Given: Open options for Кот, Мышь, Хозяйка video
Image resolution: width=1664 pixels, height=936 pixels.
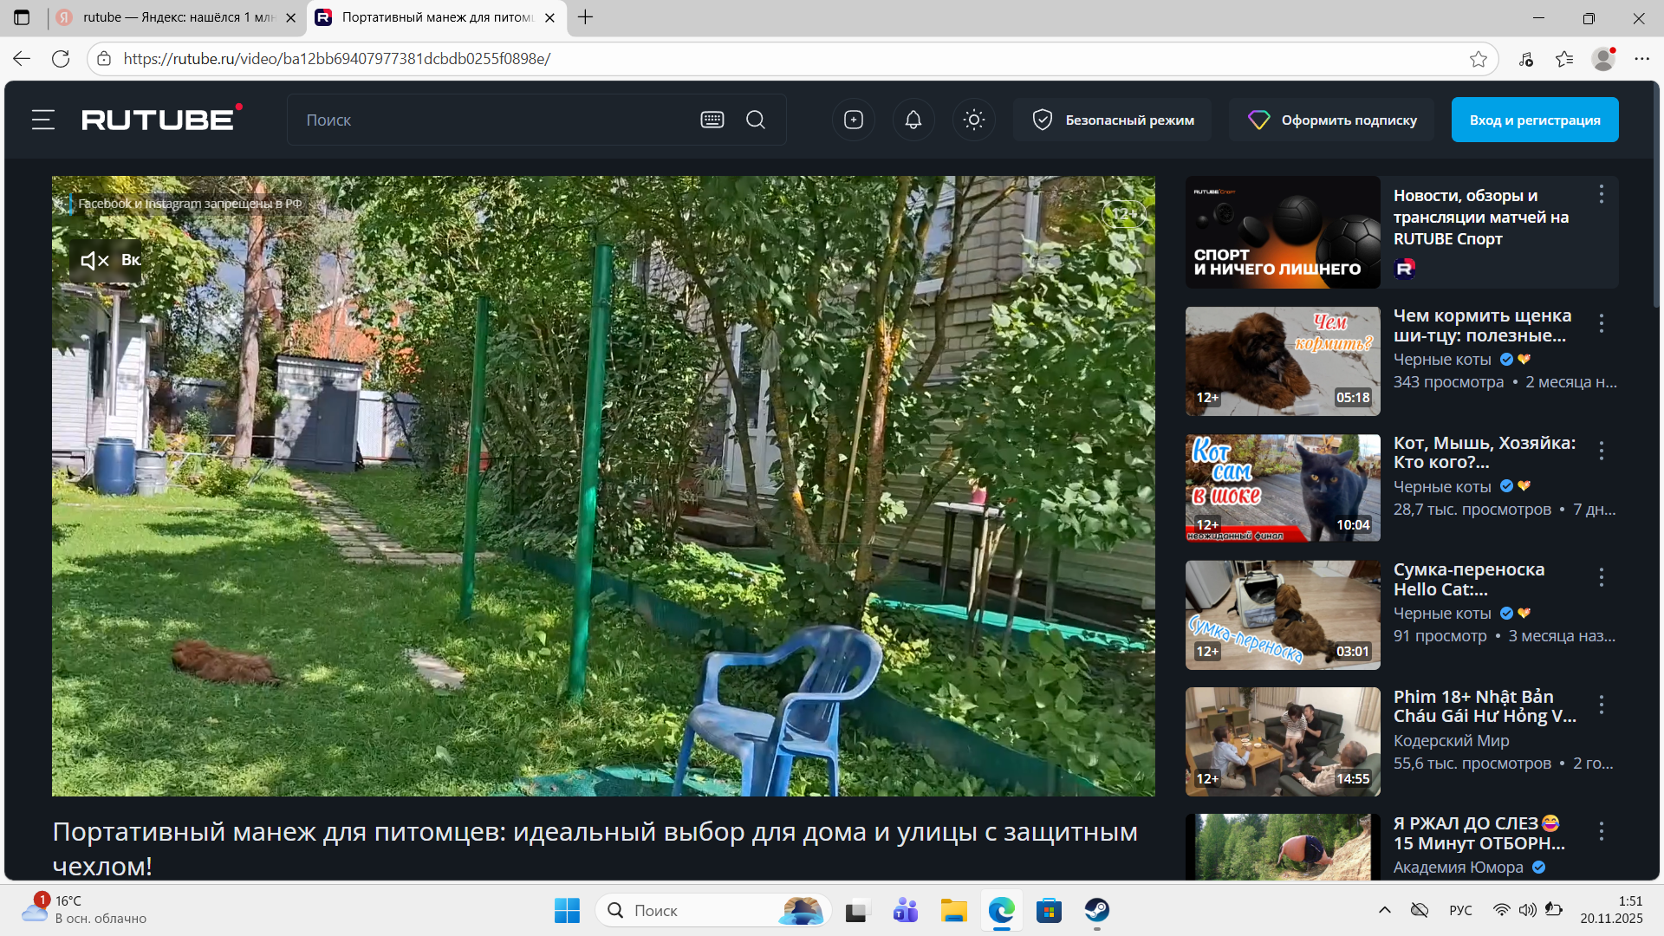Looking at the screenshot, I should click(1602, 451).
